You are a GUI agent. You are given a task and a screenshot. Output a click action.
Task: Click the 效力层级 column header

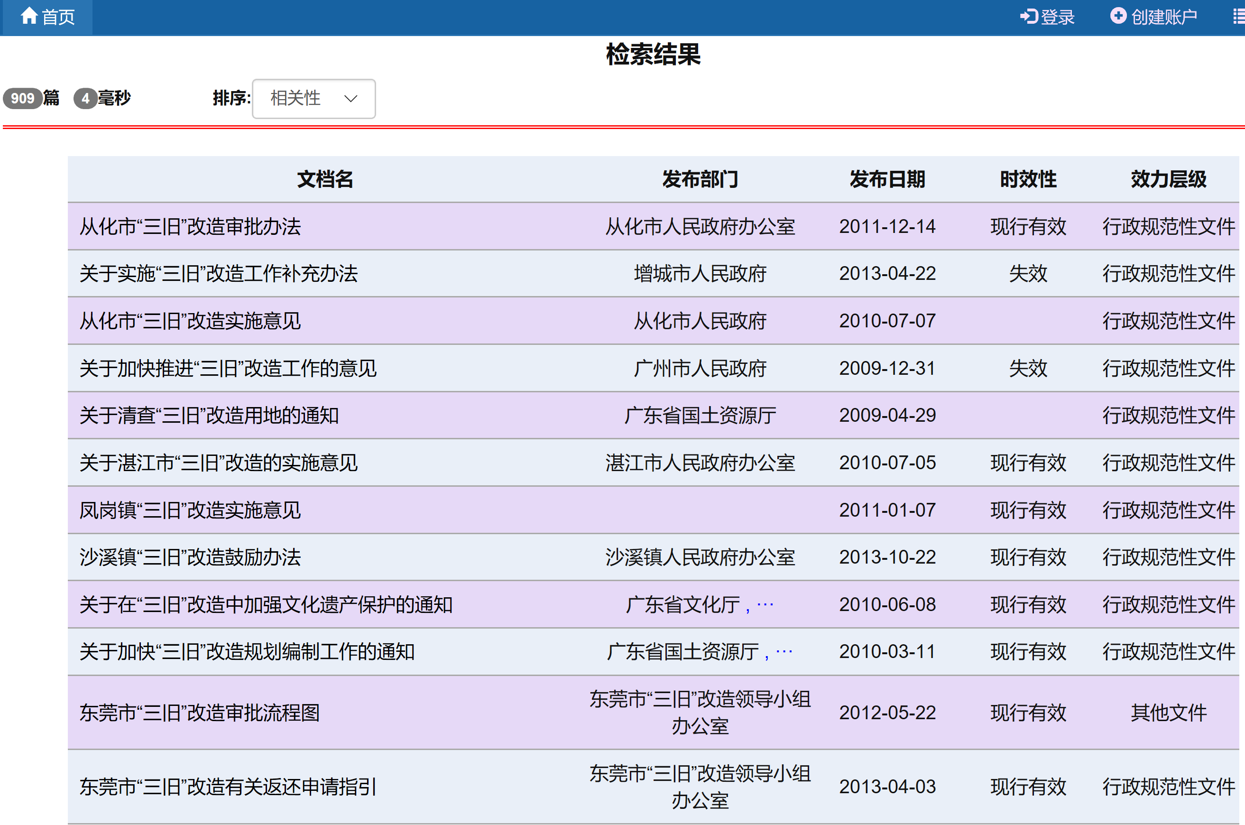1169,179
